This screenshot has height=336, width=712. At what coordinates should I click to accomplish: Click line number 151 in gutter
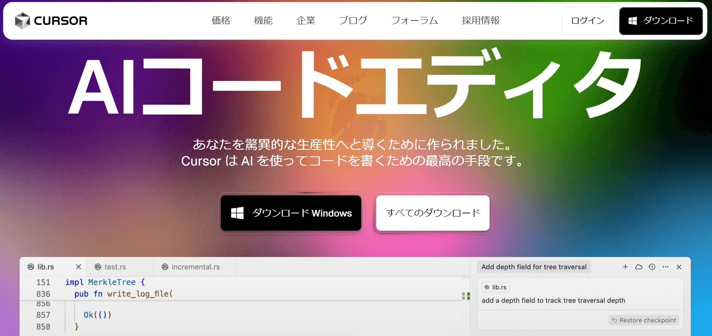coord(43,282)
